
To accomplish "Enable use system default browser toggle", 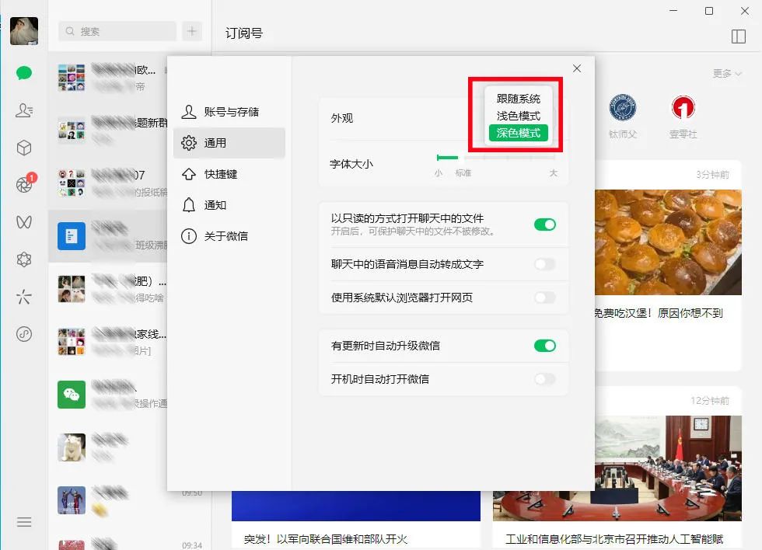I will (545, 298).
